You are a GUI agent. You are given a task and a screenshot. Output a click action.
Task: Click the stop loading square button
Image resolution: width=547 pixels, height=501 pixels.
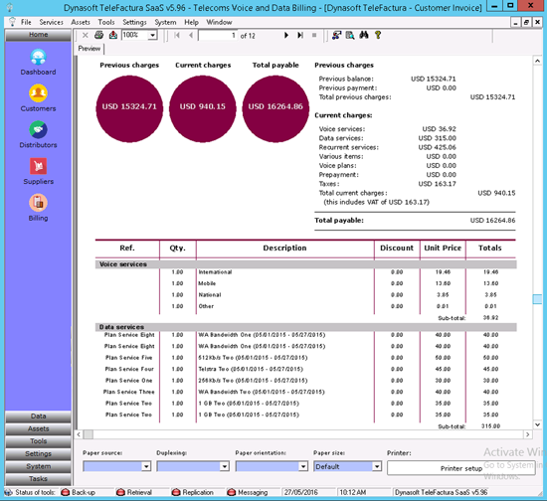pyautogui.click(x=314, y=35)
